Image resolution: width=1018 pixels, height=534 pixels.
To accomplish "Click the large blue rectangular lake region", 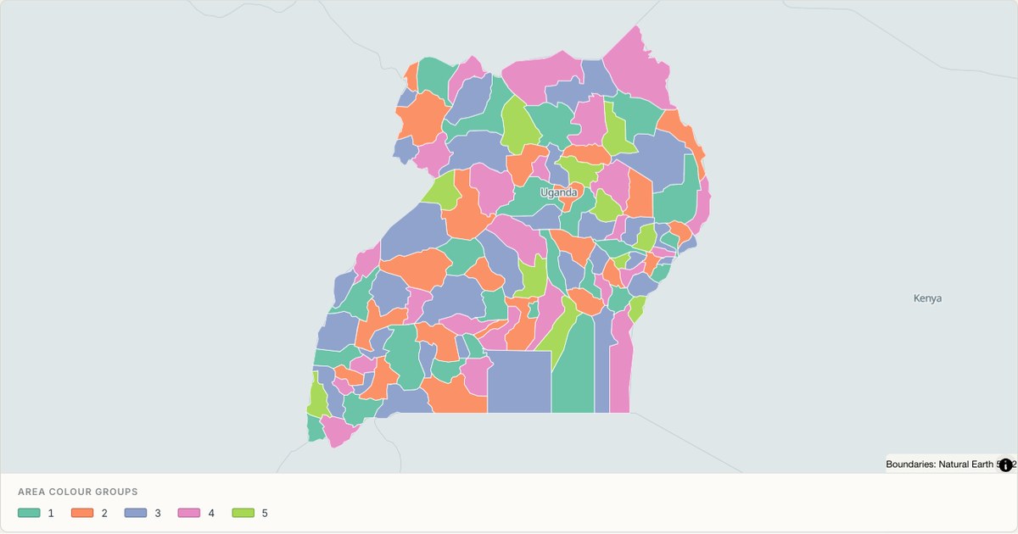I will pyautogui.click(x=519, y=381).
